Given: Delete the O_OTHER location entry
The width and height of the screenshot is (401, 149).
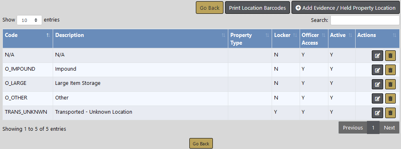Looking at the screenshot, I should click(390, 99).
